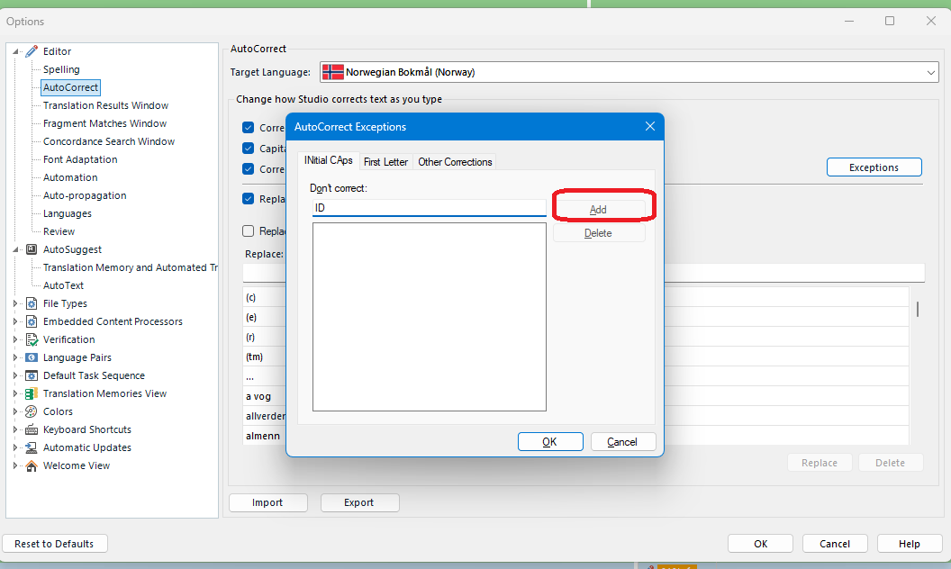Click Reset to Defaults
This screenshot has width=951, height=569.
click(x=55, y=544)
